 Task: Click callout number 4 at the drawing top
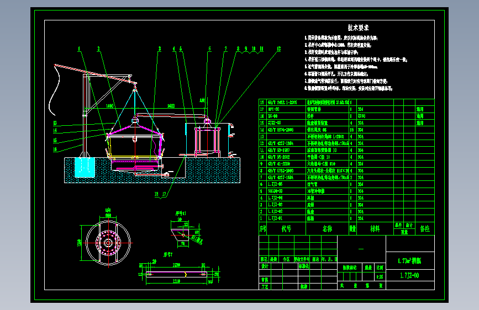point(174,49)
